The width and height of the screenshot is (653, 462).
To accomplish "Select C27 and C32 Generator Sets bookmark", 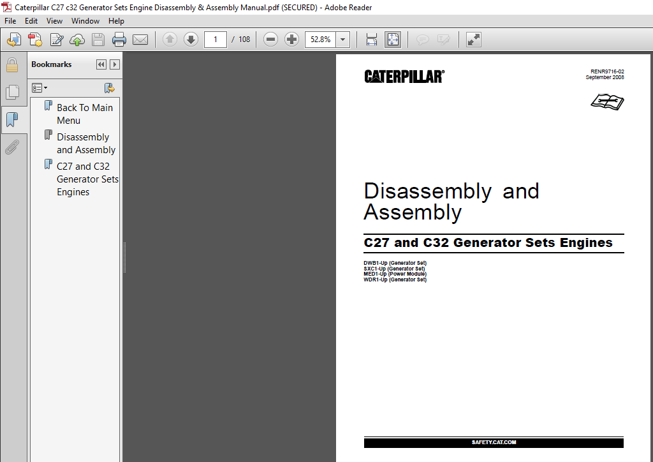I will 88,179.
